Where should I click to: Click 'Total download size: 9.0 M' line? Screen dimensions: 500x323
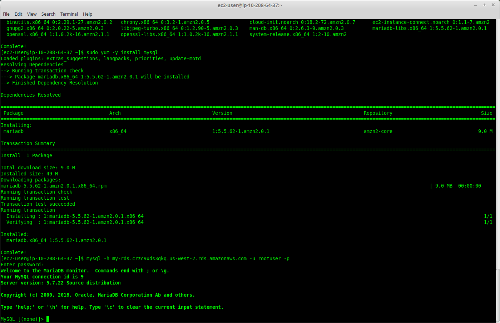point(38,168)
